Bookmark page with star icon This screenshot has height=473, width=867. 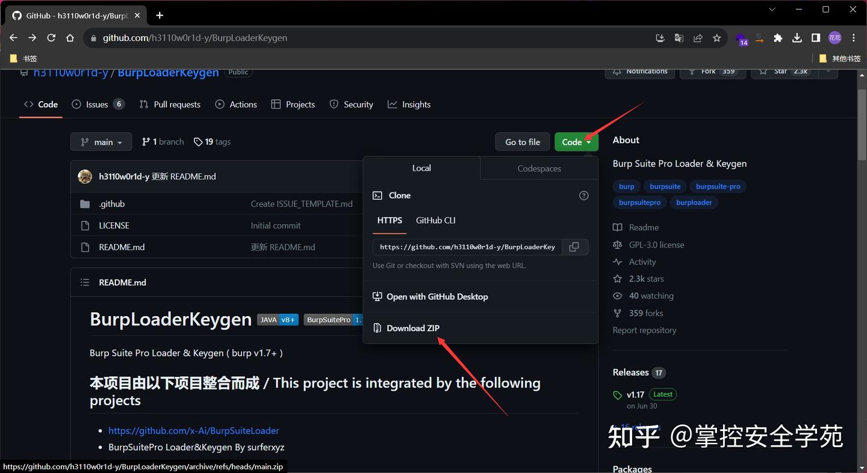click(716, 38)
